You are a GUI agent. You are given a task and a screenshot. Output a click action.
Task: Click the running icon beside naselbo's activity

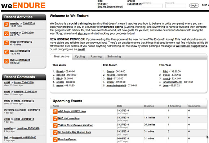pyautogui.click(x=6, y=25)
